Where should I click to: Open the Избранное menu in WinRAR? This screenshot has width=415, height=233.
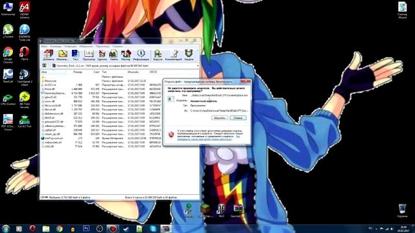86,47
